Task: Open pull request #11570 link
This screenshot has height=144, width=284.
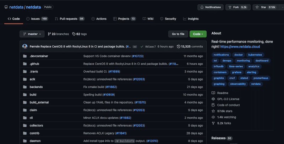Action: [x=140, y=103]
